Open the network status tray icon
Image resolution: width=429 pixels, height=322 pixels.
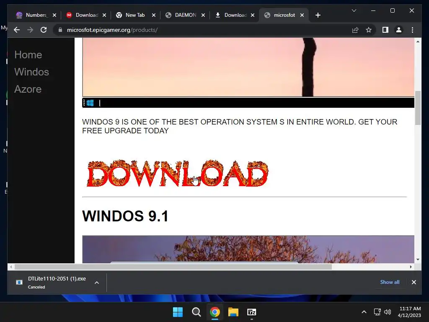pos(377,312)
